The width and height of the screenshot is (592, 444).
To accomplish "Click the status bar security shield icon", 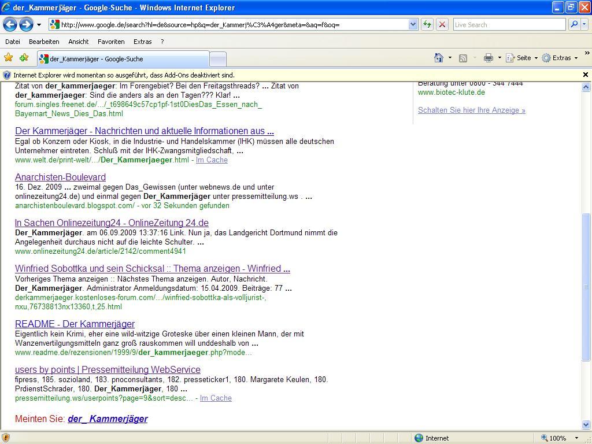I will point(6,438).
